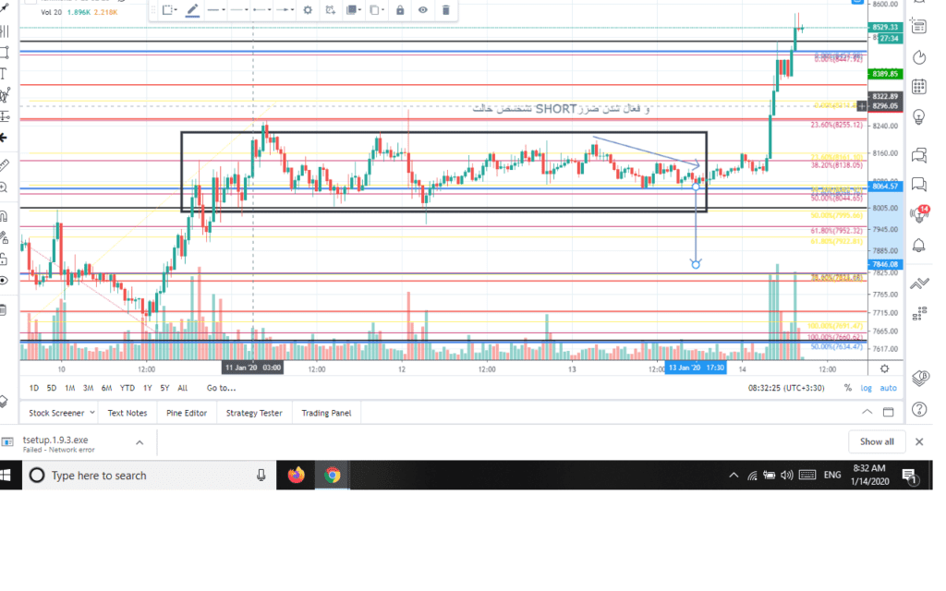Lock the selected drawing with padlock icon

(400, 10)
